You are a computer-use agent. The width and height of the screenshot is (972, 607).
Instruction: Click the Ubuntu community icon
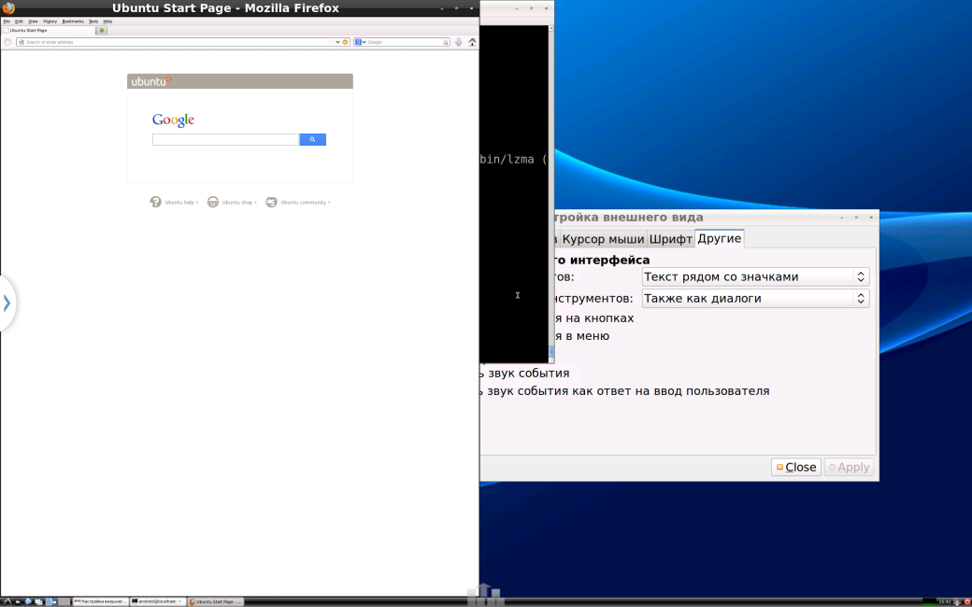(x=271, y=202)
